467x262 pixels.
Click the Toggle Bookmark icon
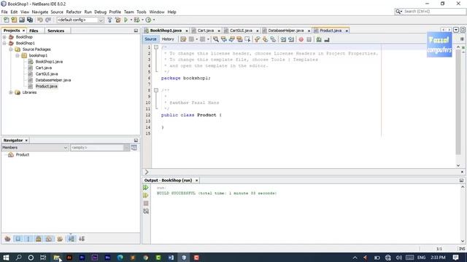tap(273, 39)
